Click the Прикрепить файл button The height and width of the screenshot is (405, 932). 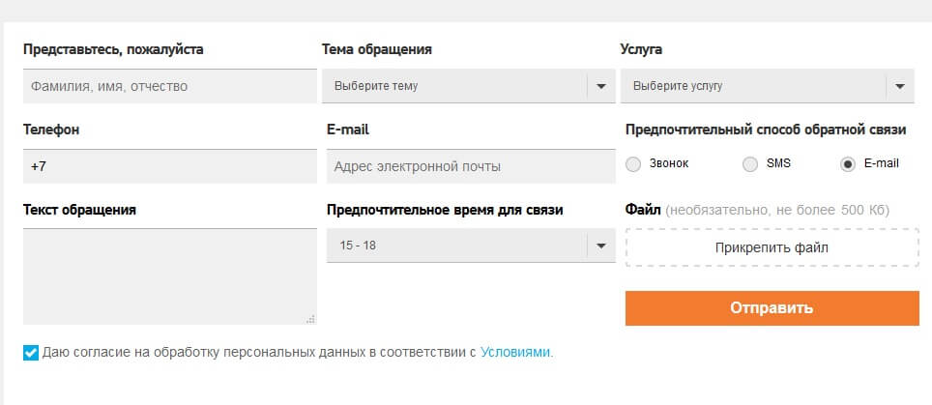click(772, 247)
